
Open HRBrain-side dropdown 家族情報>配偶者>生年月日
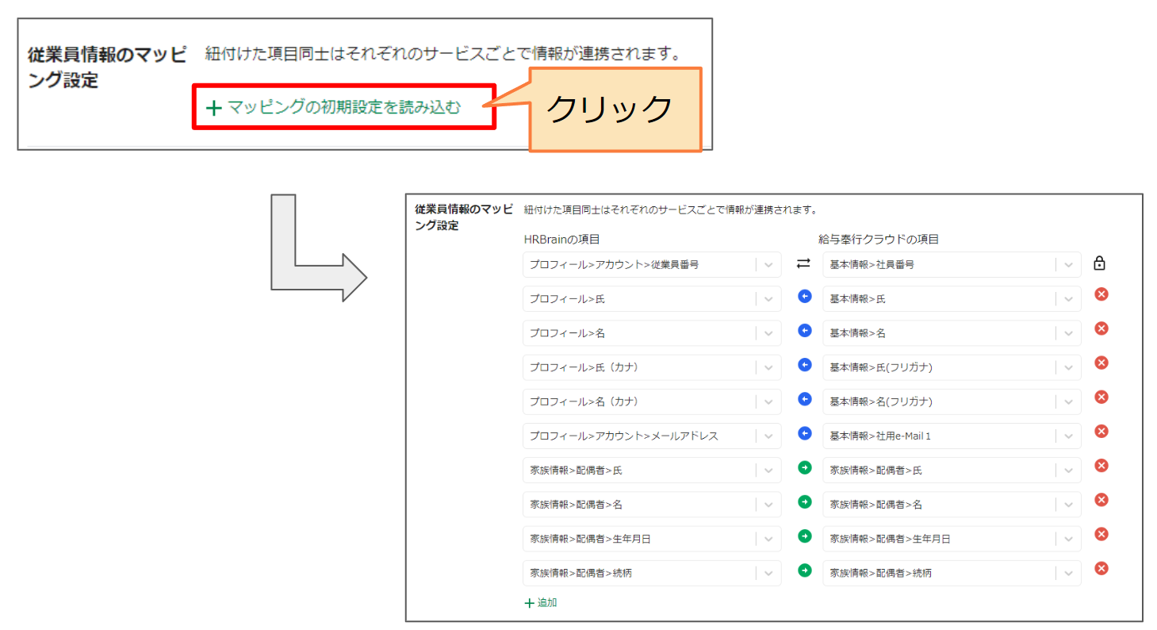click(x=652, y=539)
